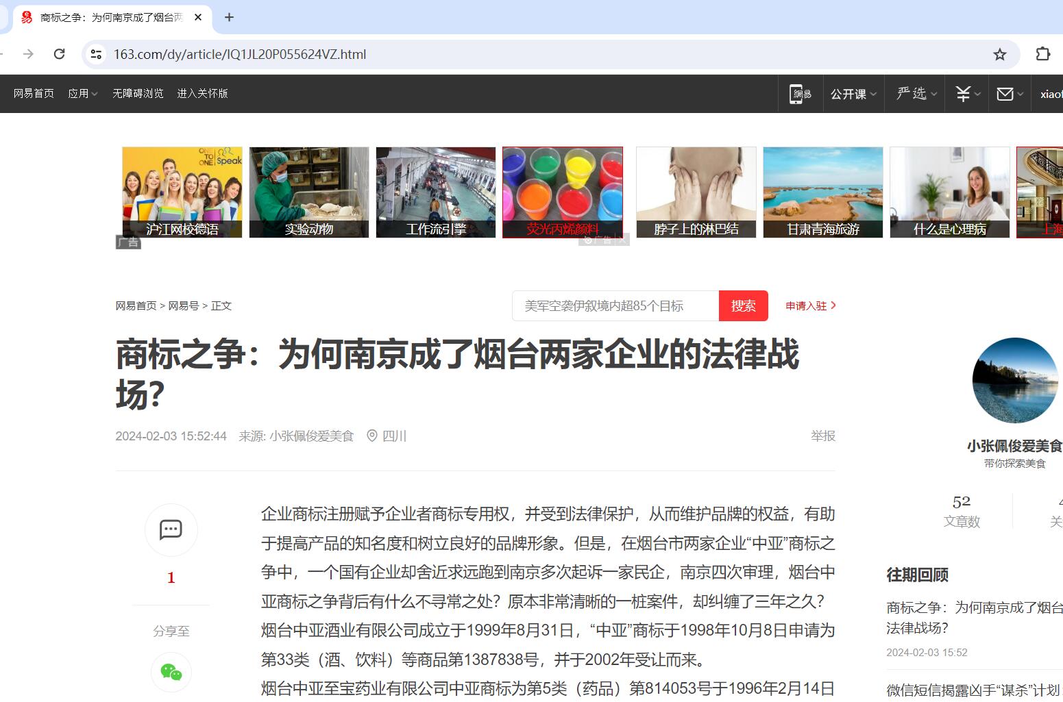Select the 商标之争 browser tab

(x=112, y=17)
